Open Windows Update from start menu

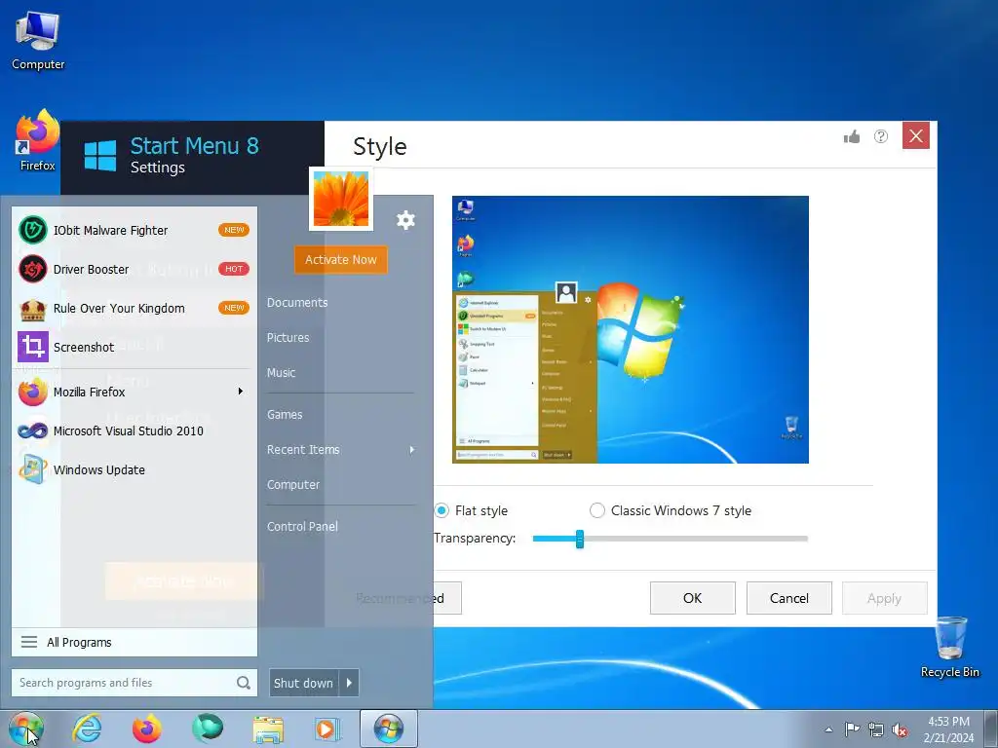click(134, 469)
